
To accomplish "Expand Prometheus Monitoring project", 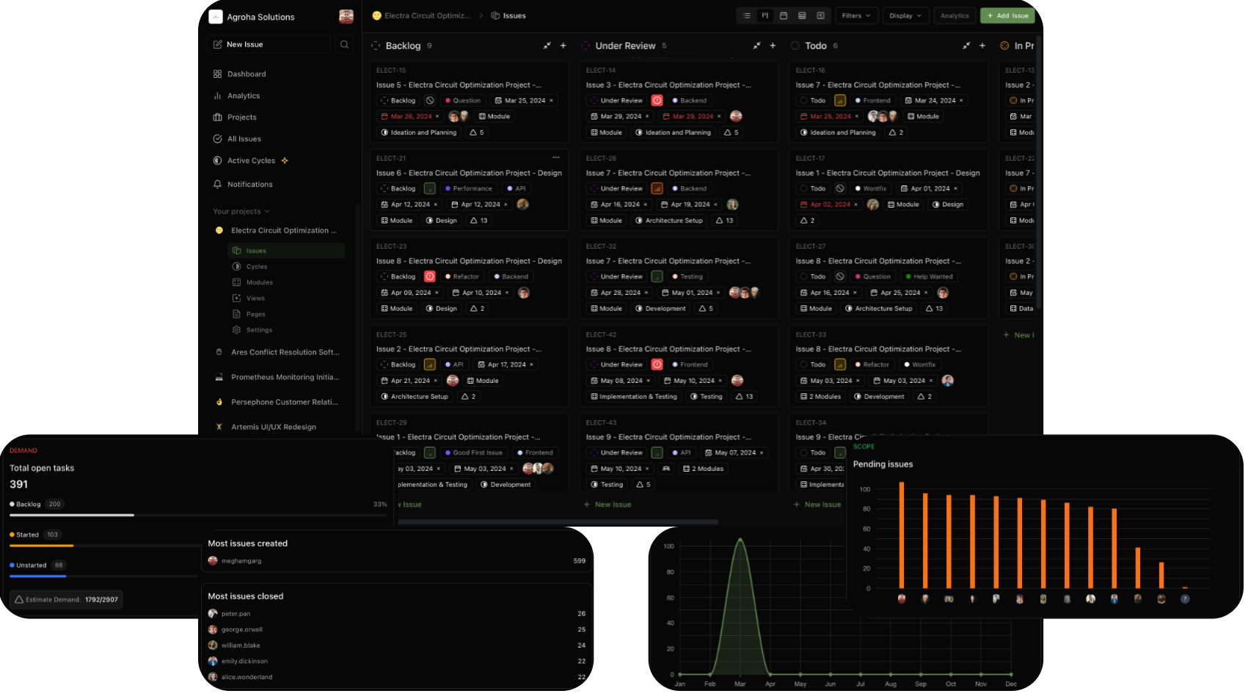I will point(279,377).
